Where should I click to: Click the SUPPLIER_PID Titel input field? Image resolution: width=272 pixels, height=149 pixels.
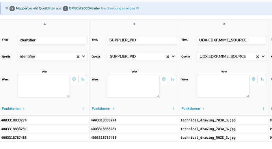pyautogui.click(x=142, y=40)
